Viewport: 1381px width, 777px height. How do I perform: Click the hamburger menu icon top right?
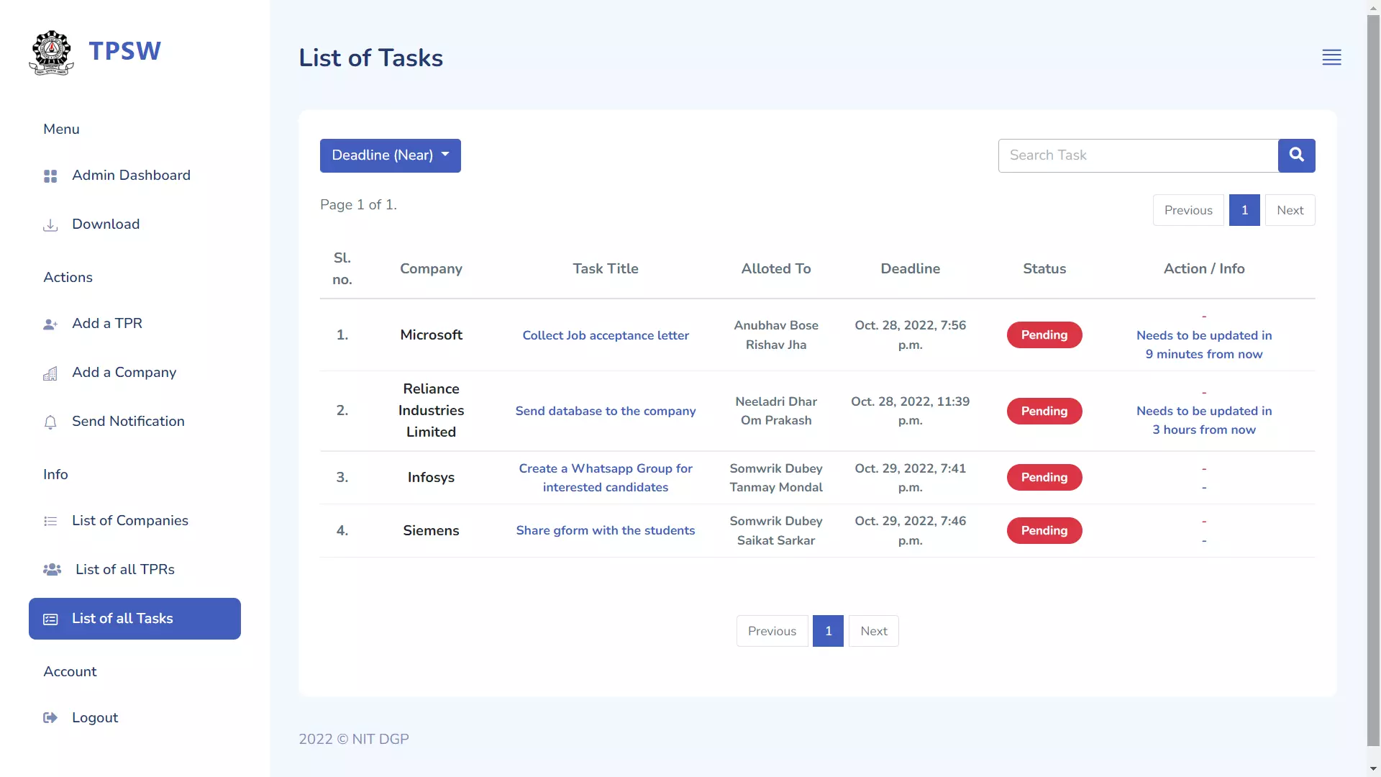(1331, 57)
